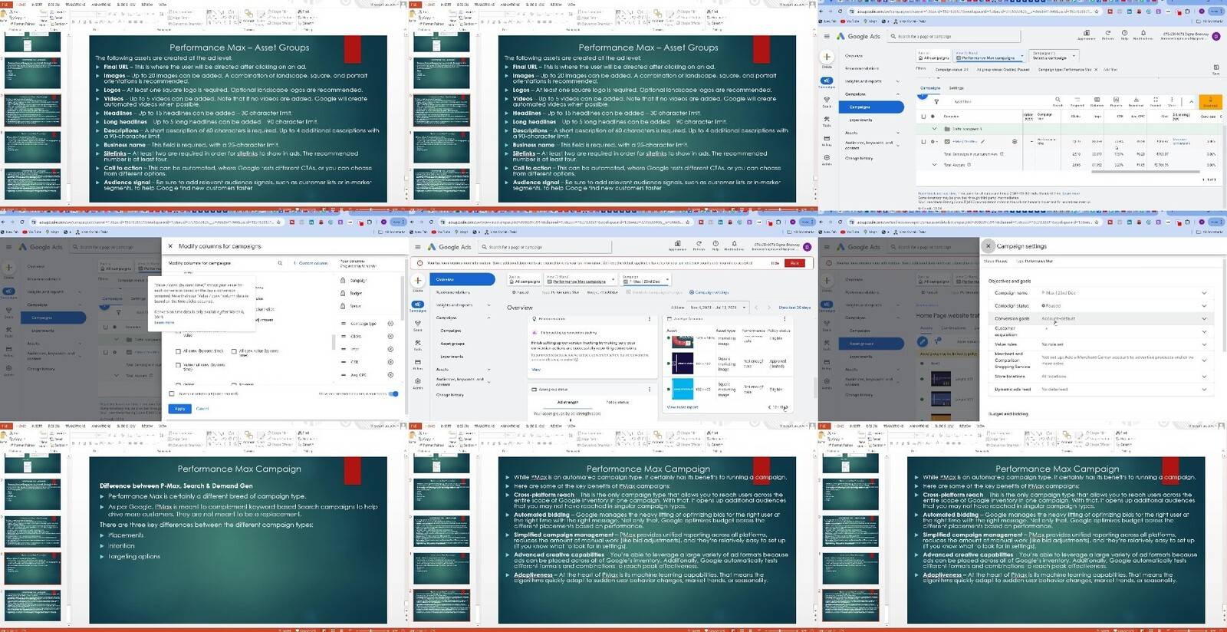
Task: Remove Clicks from your columns list
Action: 390,336
